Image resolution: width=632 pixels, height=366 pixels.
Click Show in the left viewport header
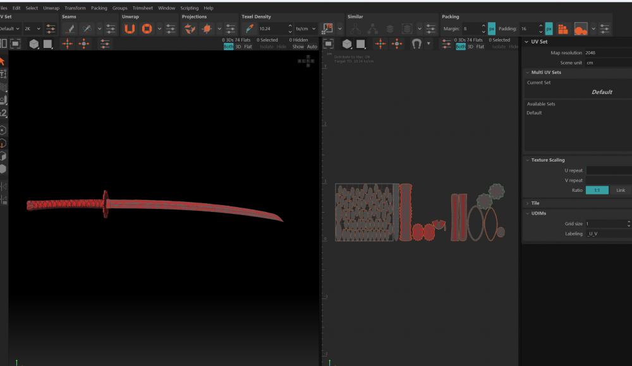click(x=298, y=47)
